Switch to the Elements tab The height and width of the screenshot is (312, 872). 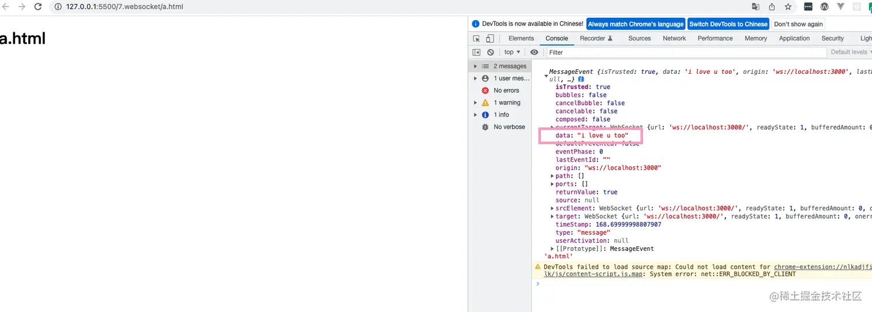pyautogui.click(x=521, y=39)
